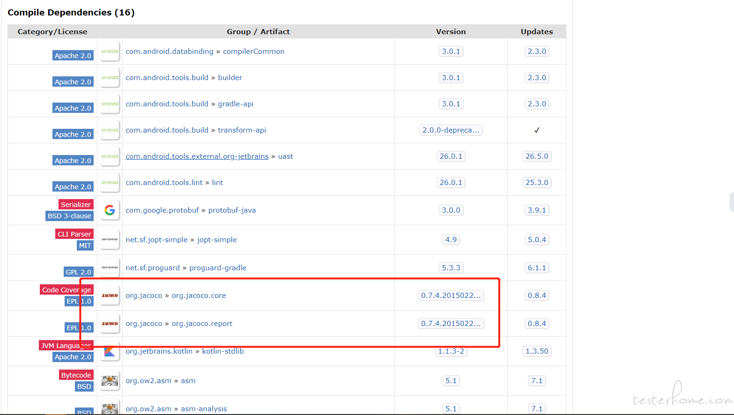
Task: Click update 1.3.50 for kotlin-stdlib
Action: pos(537,351)
